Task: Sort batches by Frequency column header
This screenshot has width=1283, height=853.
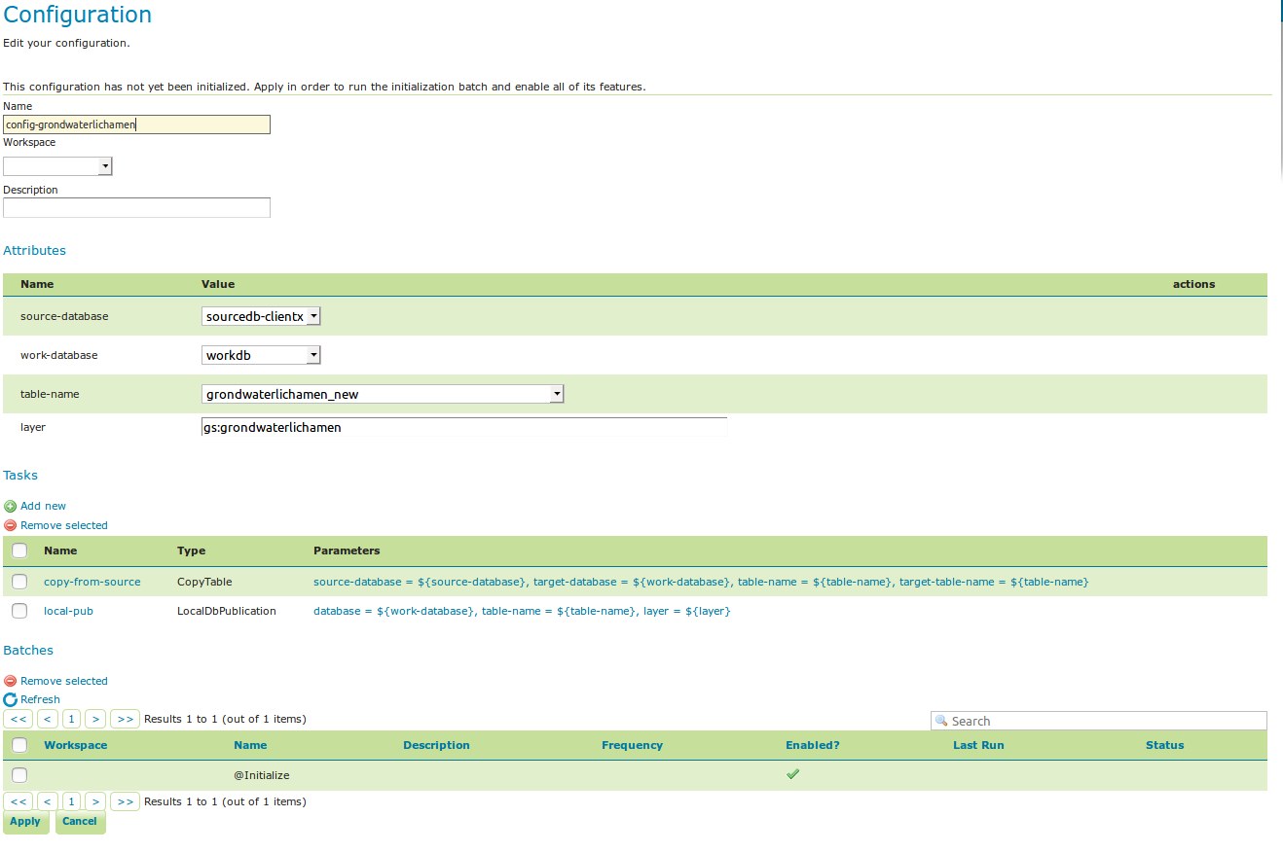Action: 632,745
